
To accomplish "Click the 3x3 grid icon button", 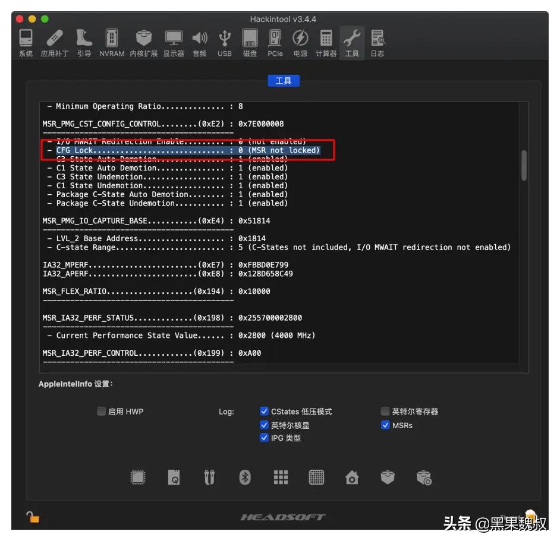I will [x=281, y=477].
